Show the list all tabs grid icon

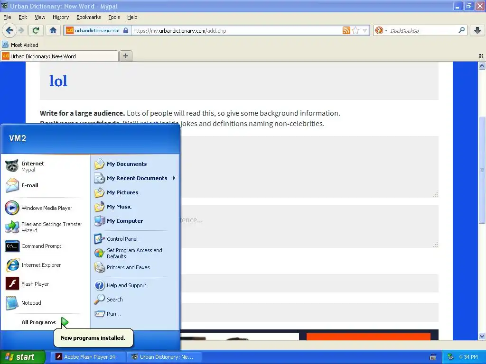481,56
